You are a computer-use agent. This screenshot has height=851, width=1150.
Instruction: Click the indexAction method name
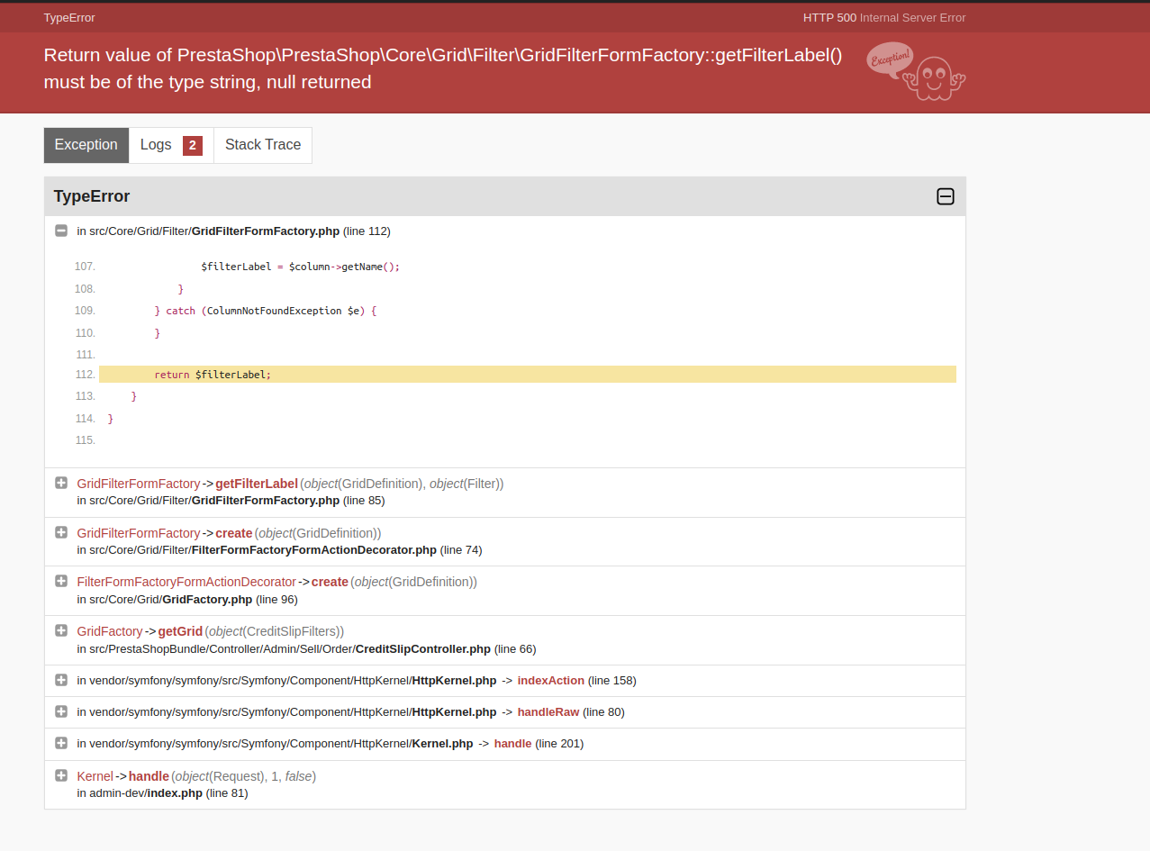coord(551,681)
